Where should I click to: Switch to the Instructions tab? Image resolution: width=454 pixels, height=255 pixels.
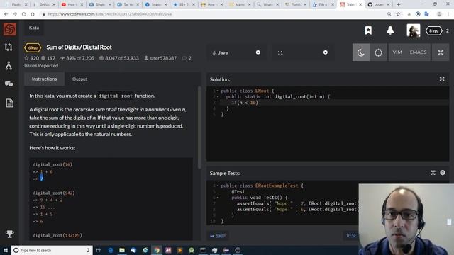click(x=44, y=79)
